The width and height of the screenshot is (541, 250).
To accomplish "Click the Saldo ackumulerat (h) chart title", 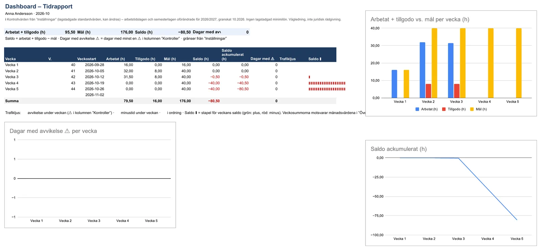I will tap(399, 149).
